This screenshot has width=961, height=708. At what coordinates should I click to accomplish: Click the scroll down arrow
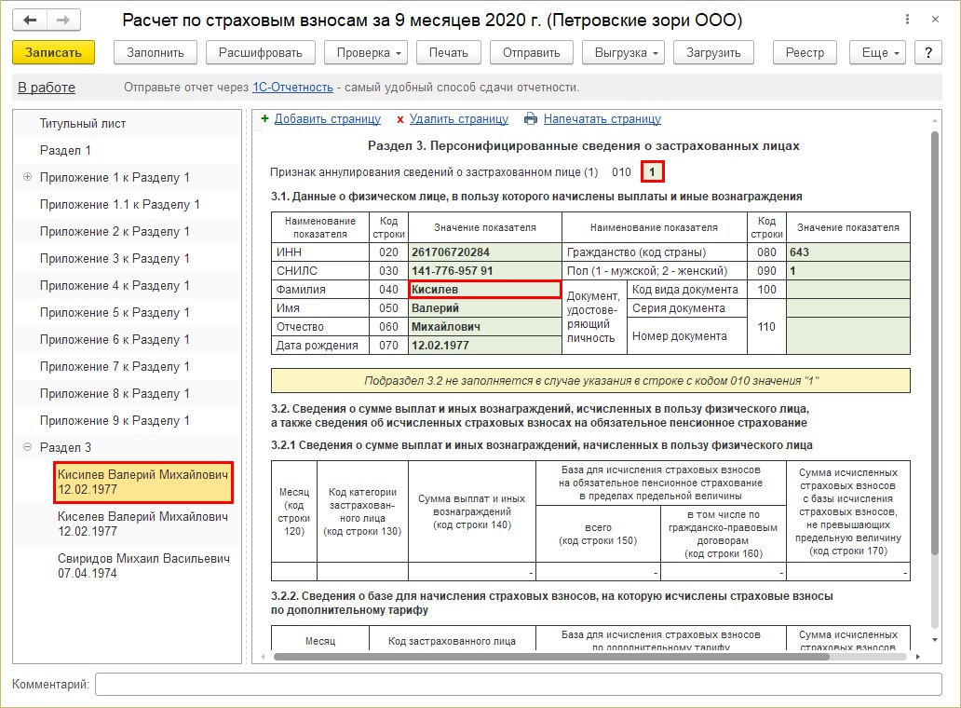click(935, 639)
